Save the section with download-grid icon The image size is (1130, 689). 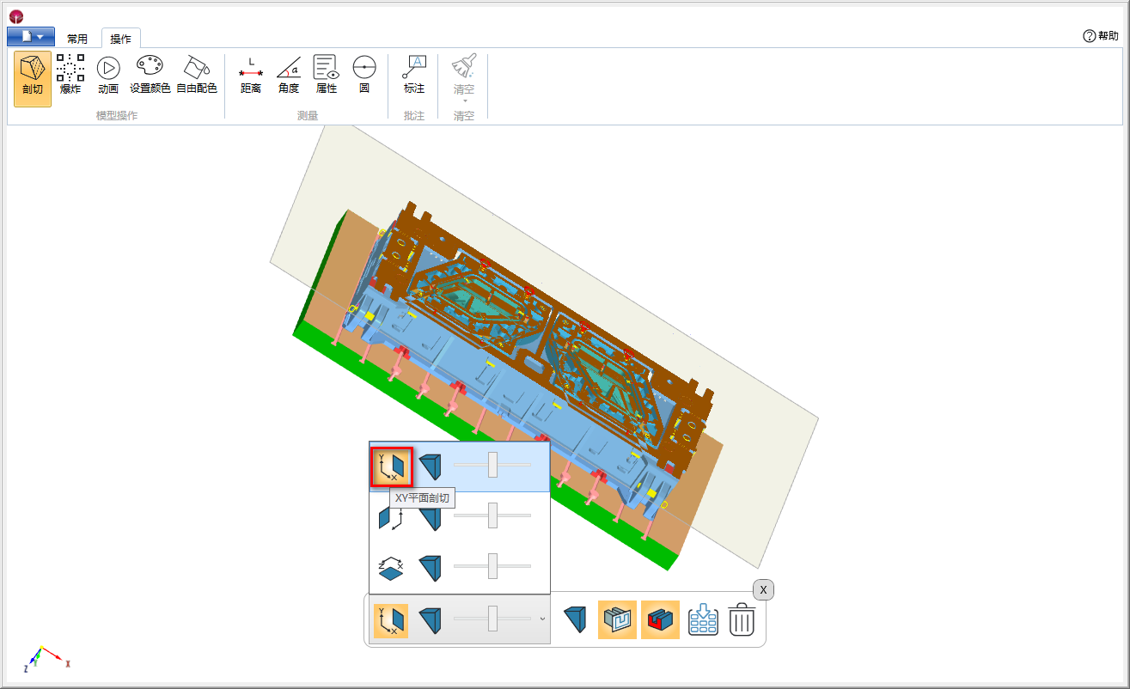pyautogui.click(x=703, y=619)
